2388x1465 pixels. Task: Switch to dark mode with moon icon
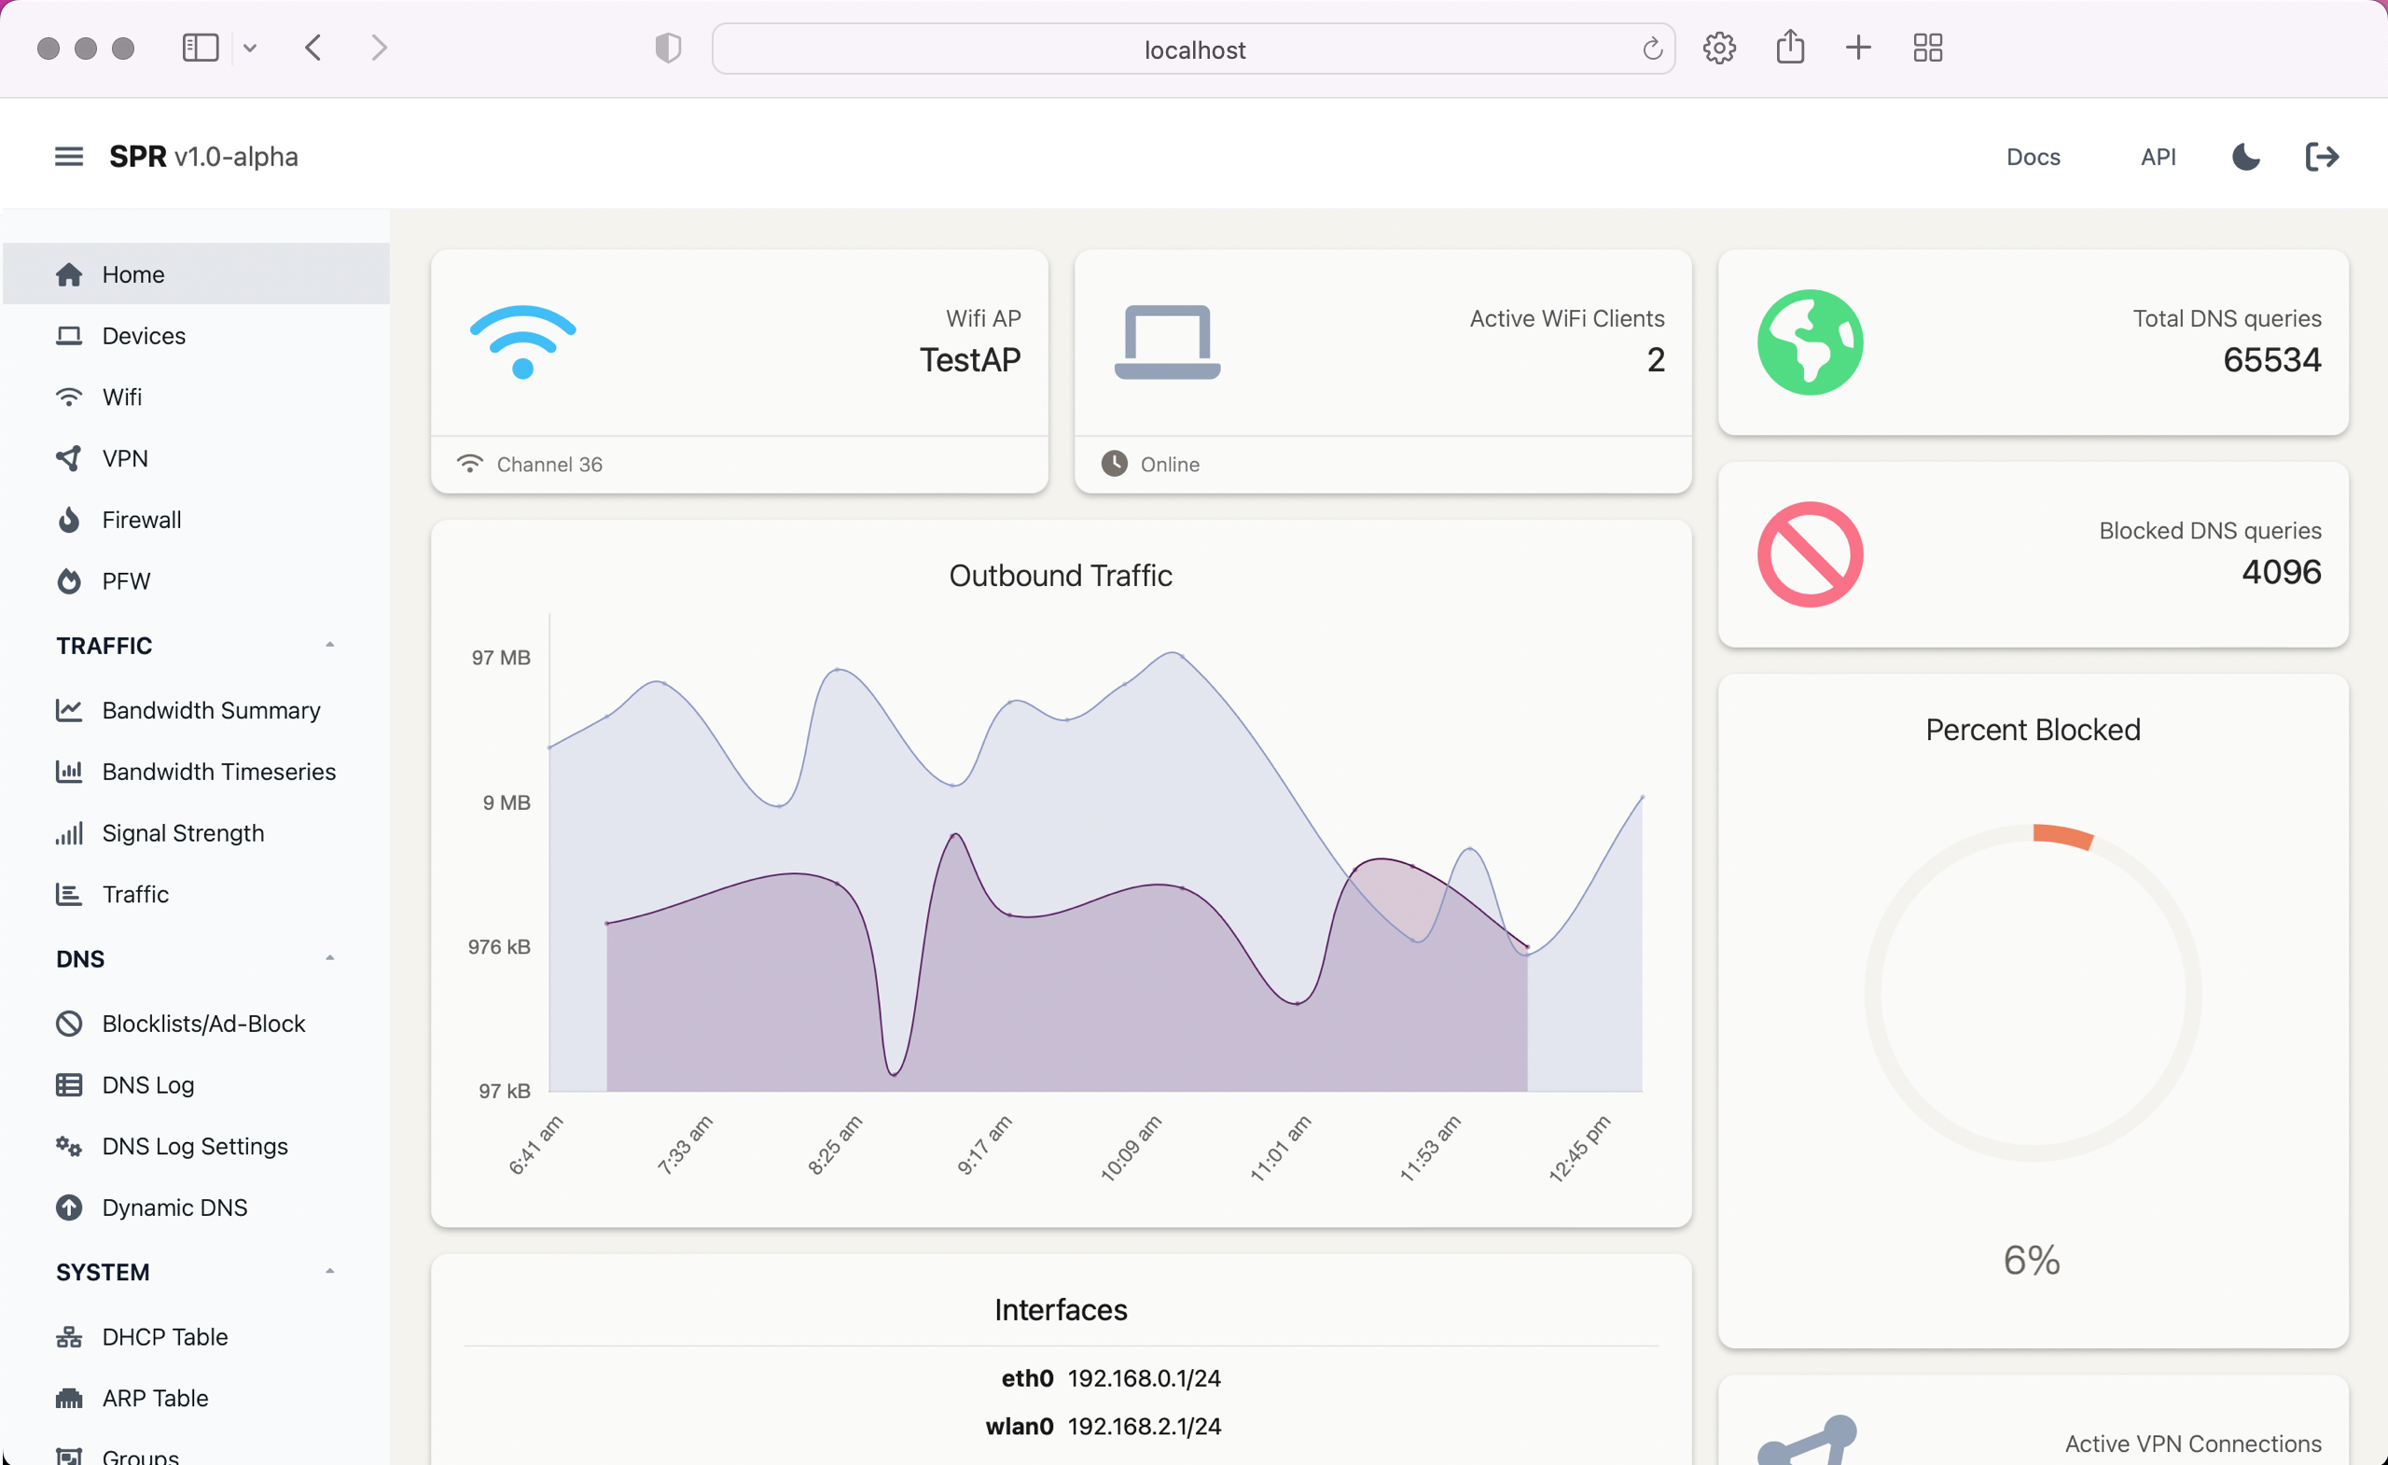[x=2245, y=156]
